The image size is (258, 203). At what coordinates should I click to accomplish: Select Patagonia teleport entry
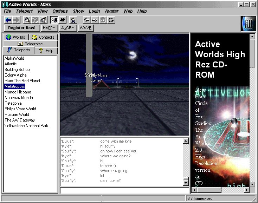[x=13, y=103]
